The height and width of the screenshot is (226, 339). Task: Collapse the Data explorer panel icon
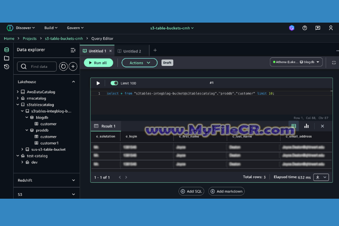73,50
